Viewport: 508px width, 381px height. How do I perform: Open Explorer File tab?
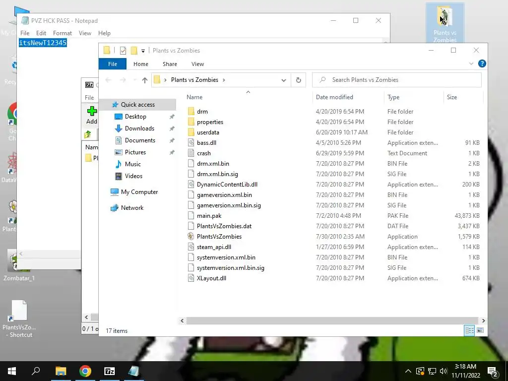click(x=113, y=64)
